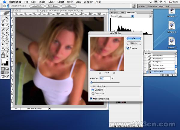Disable the Monochromatic checkbox
180x130 pixels.
pos(92,99)
